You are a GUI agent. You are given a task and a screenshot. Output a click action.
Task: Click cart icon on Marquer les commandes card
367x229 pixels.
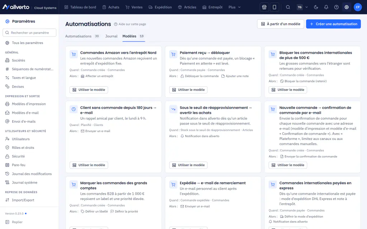pyautogui.click(x=74, y=185)
